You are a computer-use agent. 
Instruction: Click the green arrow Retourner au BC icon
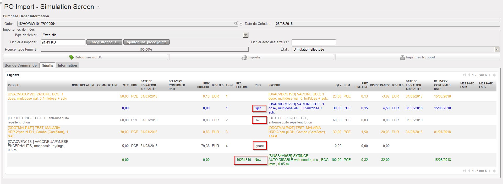[x=71, y=57]
